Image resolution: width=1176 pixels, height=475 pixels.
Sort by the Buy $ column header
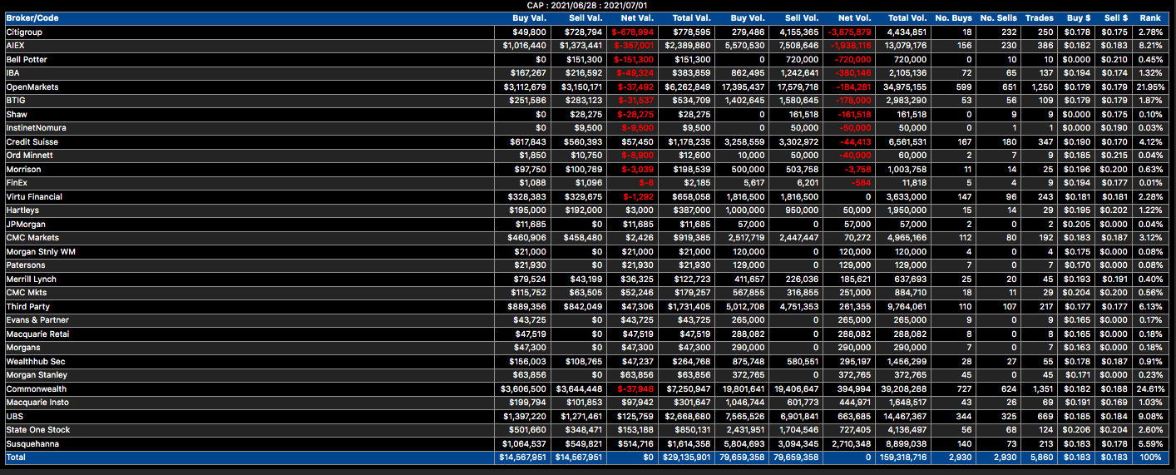1079,18
